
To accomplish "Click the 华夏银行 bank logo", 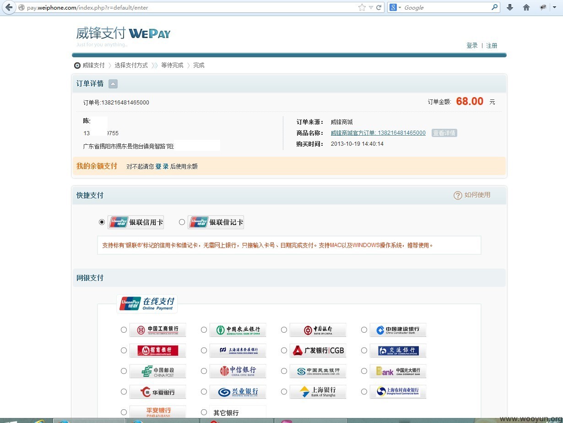I will (158, 392).
